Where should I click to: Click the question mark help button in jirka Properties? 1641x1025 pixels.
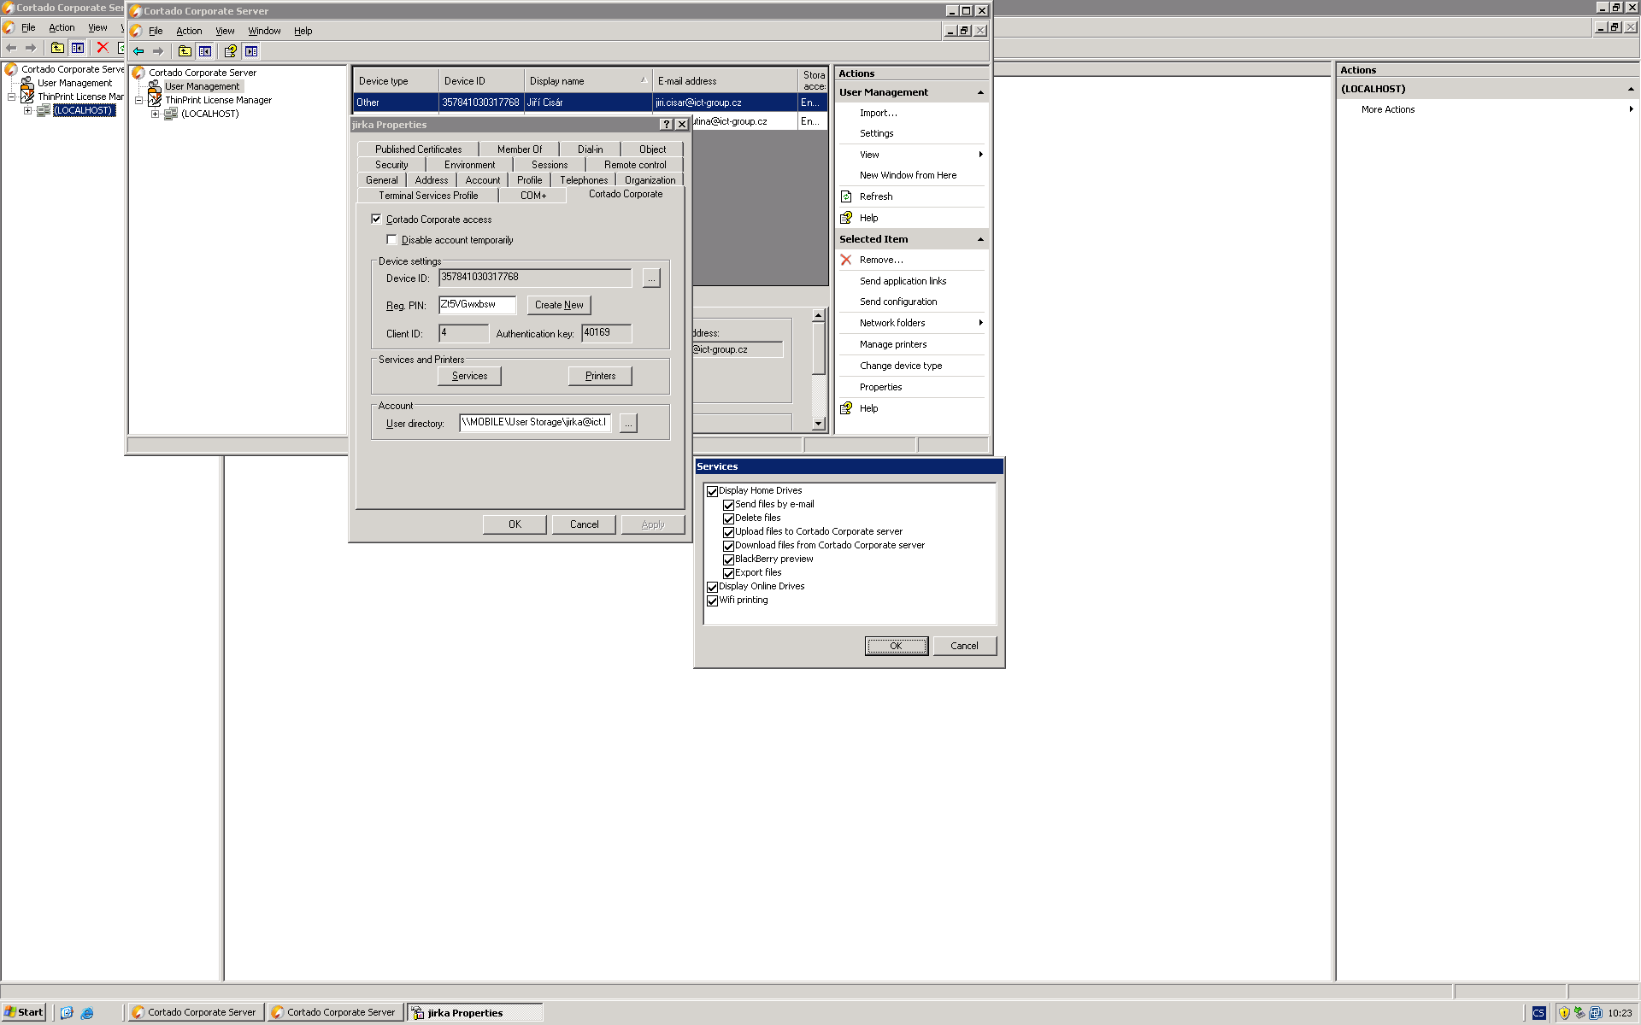point(667,125)
